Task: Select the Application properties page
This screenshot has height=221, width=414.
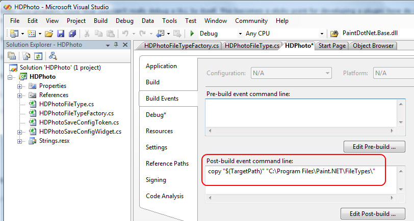Action: coord(161,66)
